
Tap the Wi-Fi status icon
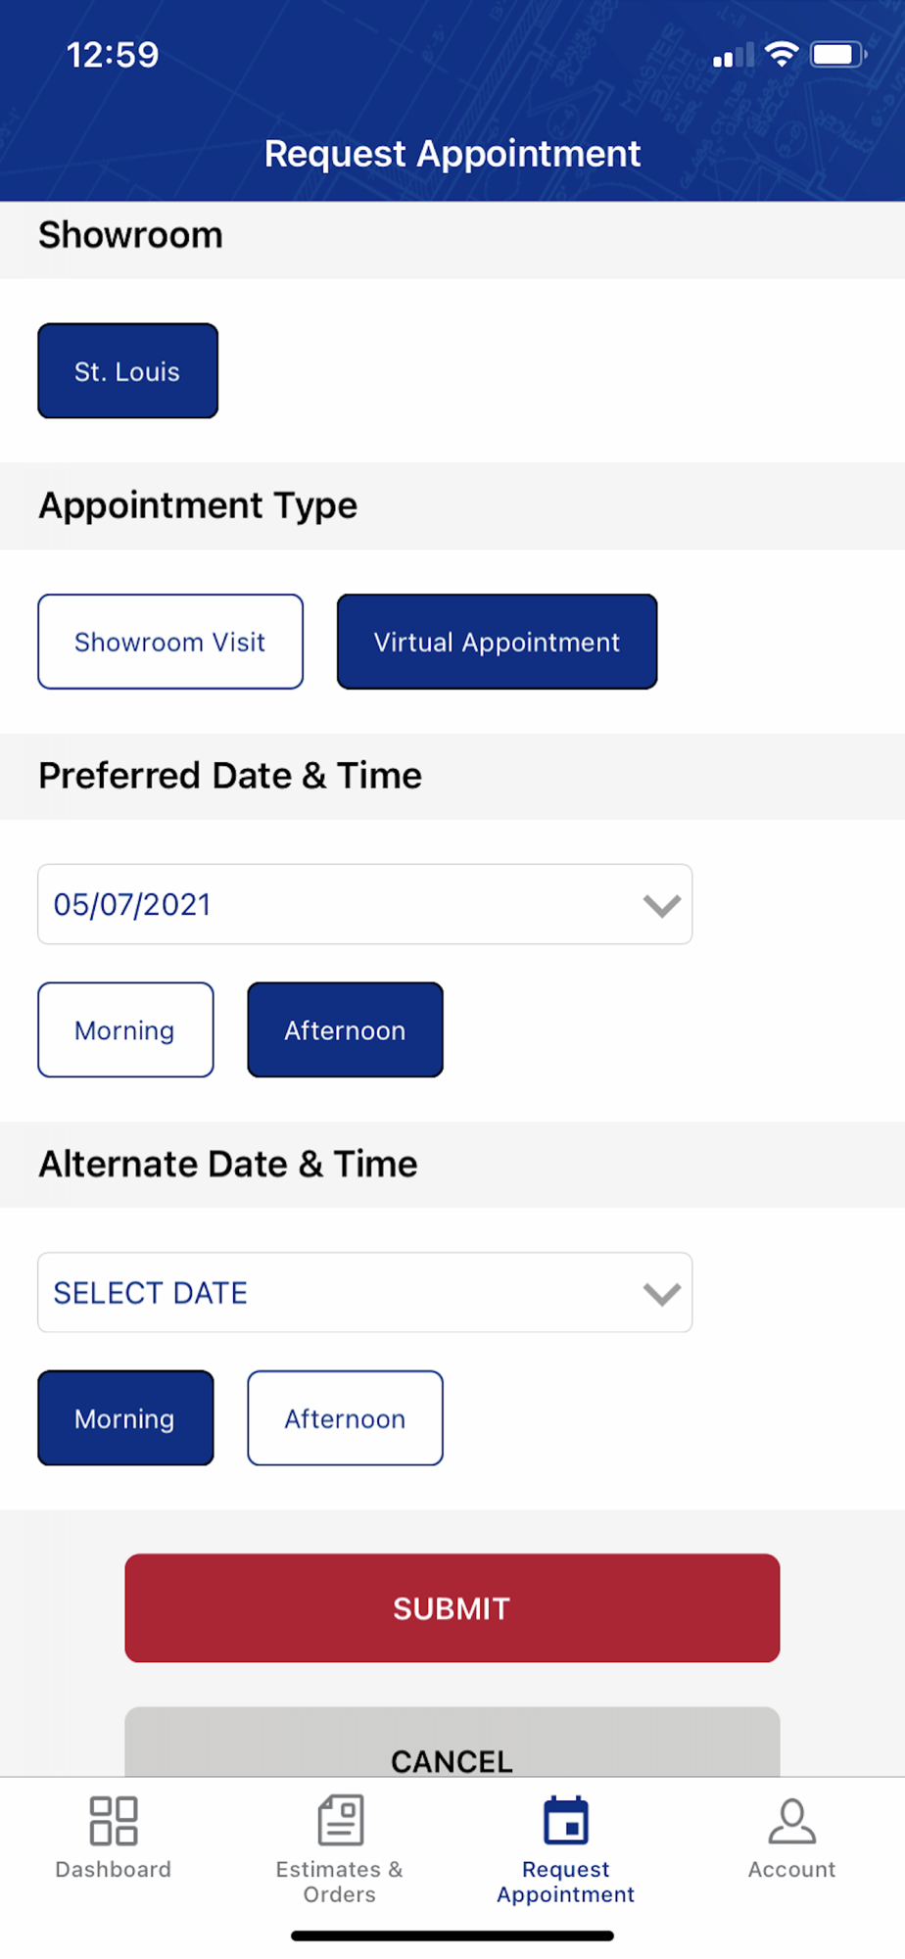tap(781, 54)
